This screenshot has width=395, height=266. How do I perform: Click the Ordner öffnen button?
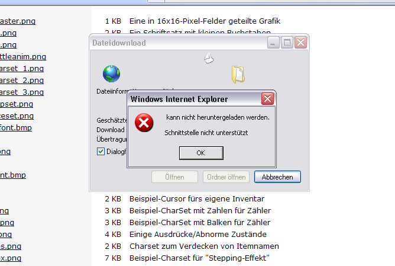(226, 177)
